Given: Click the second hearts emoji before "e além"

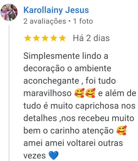Looking at the screenshot, I should [x=90, y=93].
